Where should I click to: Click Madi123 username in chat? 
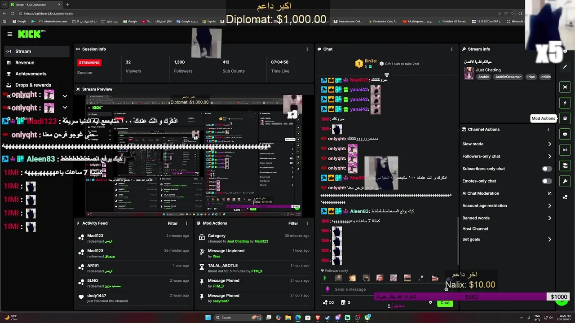359,80
